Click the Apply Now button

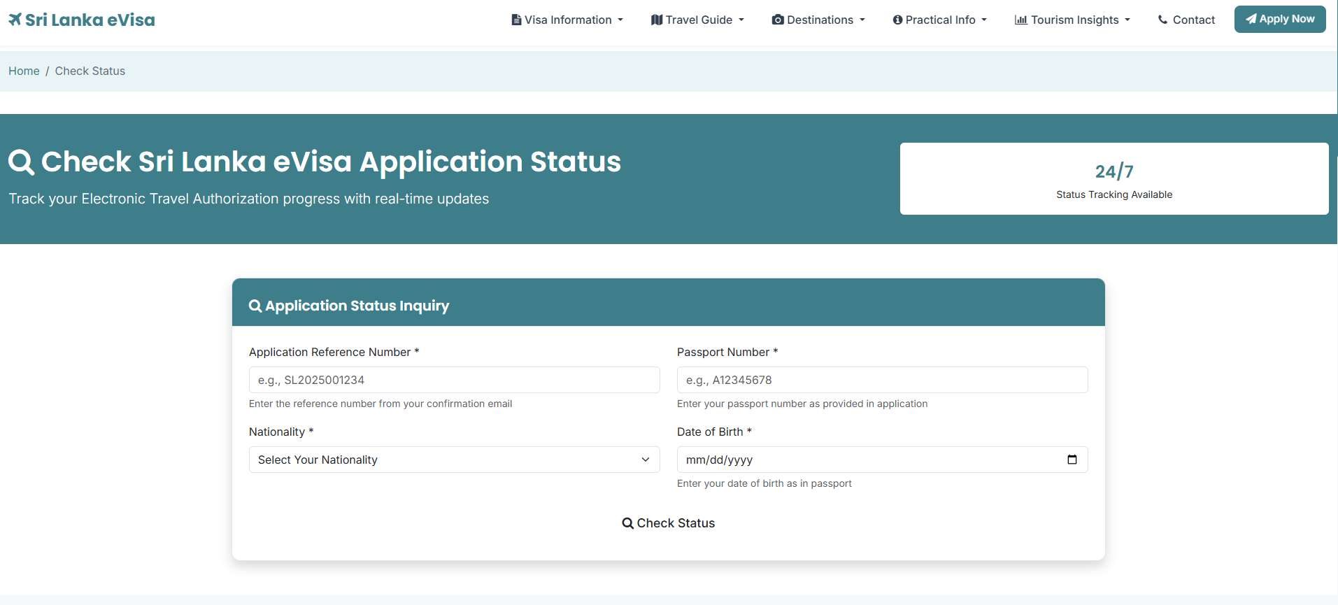click(1280, 19)
